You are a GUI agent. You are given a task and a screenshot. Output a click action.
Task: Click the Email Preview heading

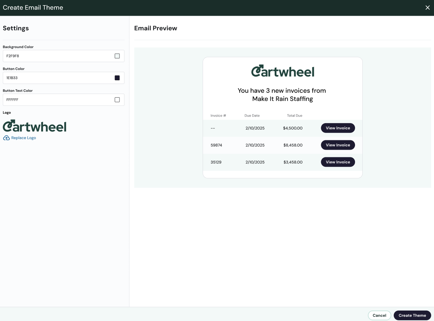[155, 28]
